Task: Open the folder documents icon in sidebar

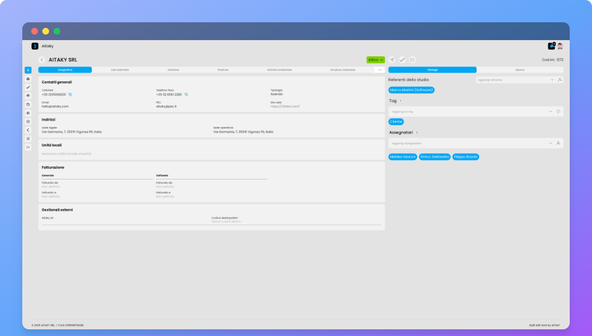Action: point(27,104)
